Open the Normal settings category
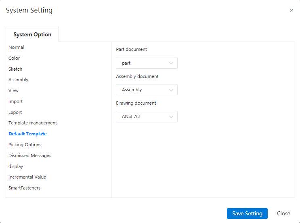The width and height of the screenshot is (300, 223). (x=16, y=47)
